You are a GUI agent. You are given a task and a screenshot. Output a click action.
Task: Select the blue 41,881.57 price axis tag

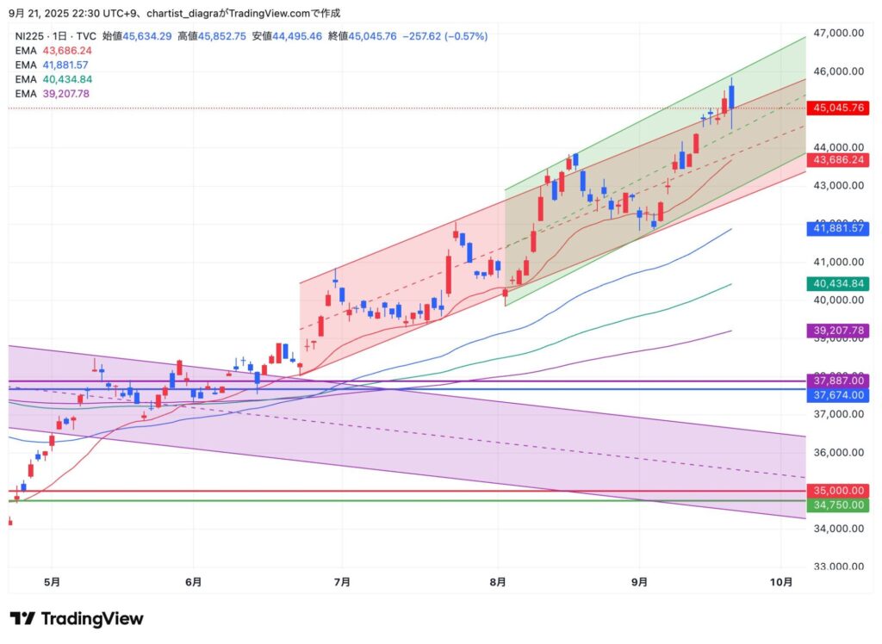click(x=836, y=228)
